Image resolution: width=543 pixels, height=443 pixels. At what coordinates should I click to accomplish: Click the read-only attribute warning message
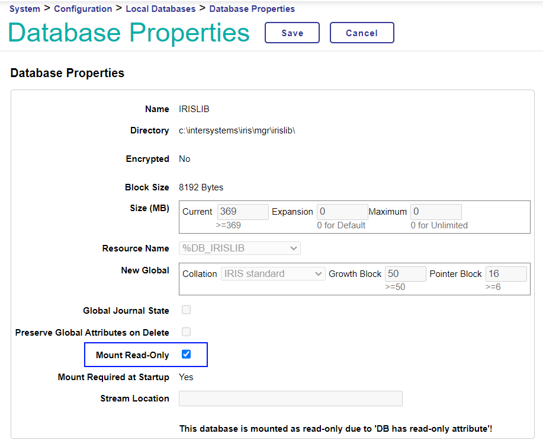[x=336, y=428]
